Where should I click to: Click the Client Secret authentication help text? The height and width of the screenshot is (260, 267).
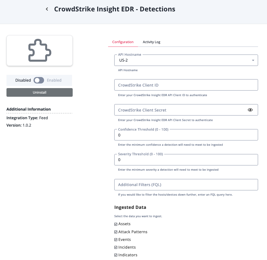[165, 120]
